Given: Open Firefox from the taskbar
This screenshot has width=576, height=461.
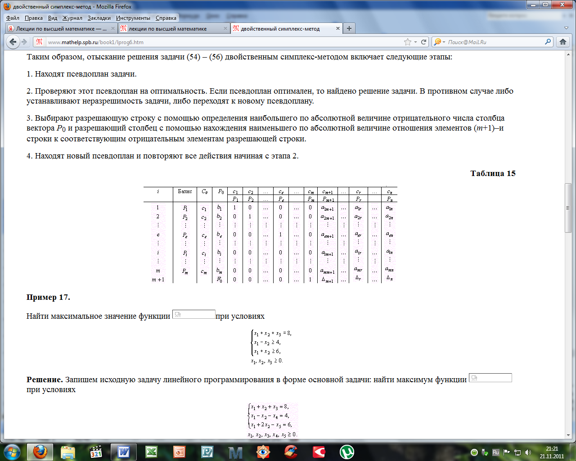Looking at the screenshot, I should pos(40,452).
